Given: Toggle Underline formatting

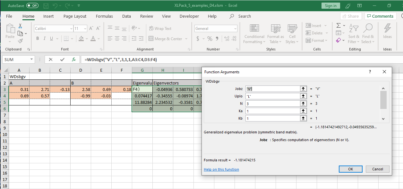Looking at the screenshot, I should (x=51, y=39).
